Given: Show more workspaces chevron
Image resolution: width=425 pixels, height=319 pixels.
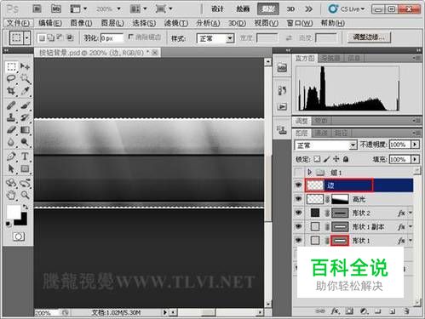Looking at the screenshot, I should pos(308,9).
